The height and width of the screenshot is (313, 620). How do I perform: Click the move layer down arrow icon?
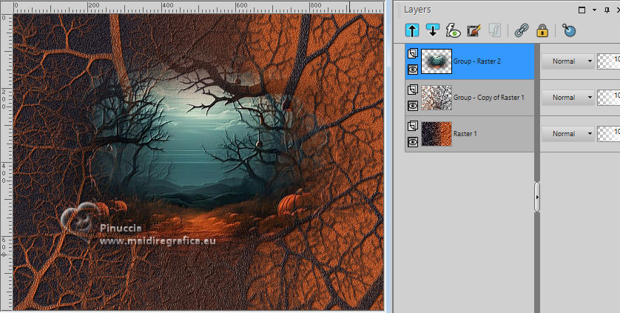click(433, 30)
